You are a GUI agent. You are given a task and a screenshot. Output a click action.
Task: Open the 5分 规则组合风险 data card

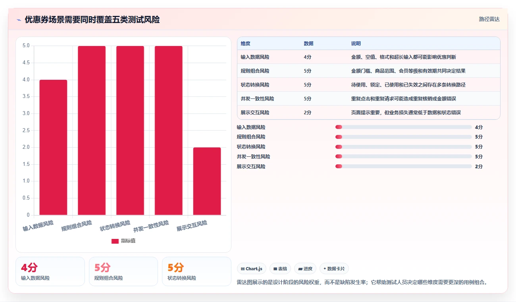click(123, 271)
